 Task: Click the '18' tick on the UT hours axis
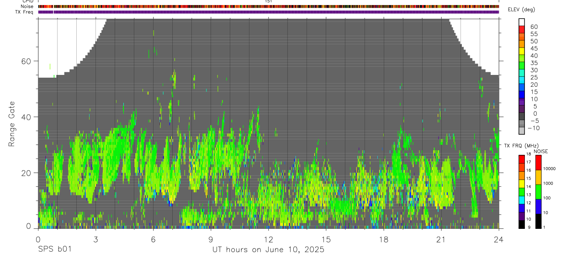[x=384, y=239]
